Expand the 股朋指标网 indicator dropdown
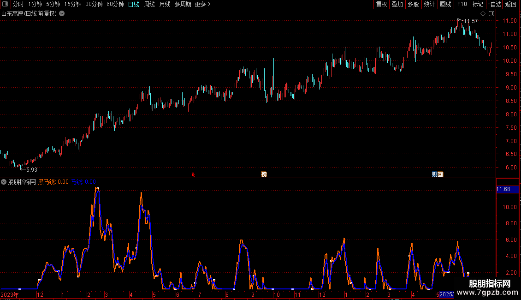The height and width of the screenshot is (300, 521). pos(4,182)
